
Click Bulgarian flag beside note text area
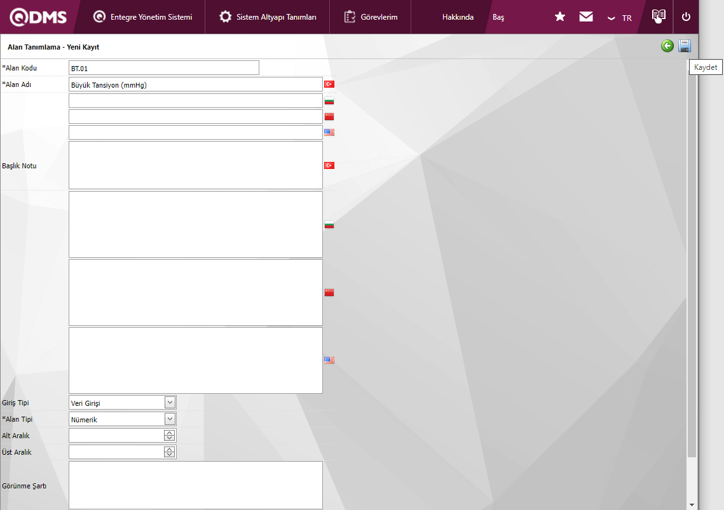point(329,225)
